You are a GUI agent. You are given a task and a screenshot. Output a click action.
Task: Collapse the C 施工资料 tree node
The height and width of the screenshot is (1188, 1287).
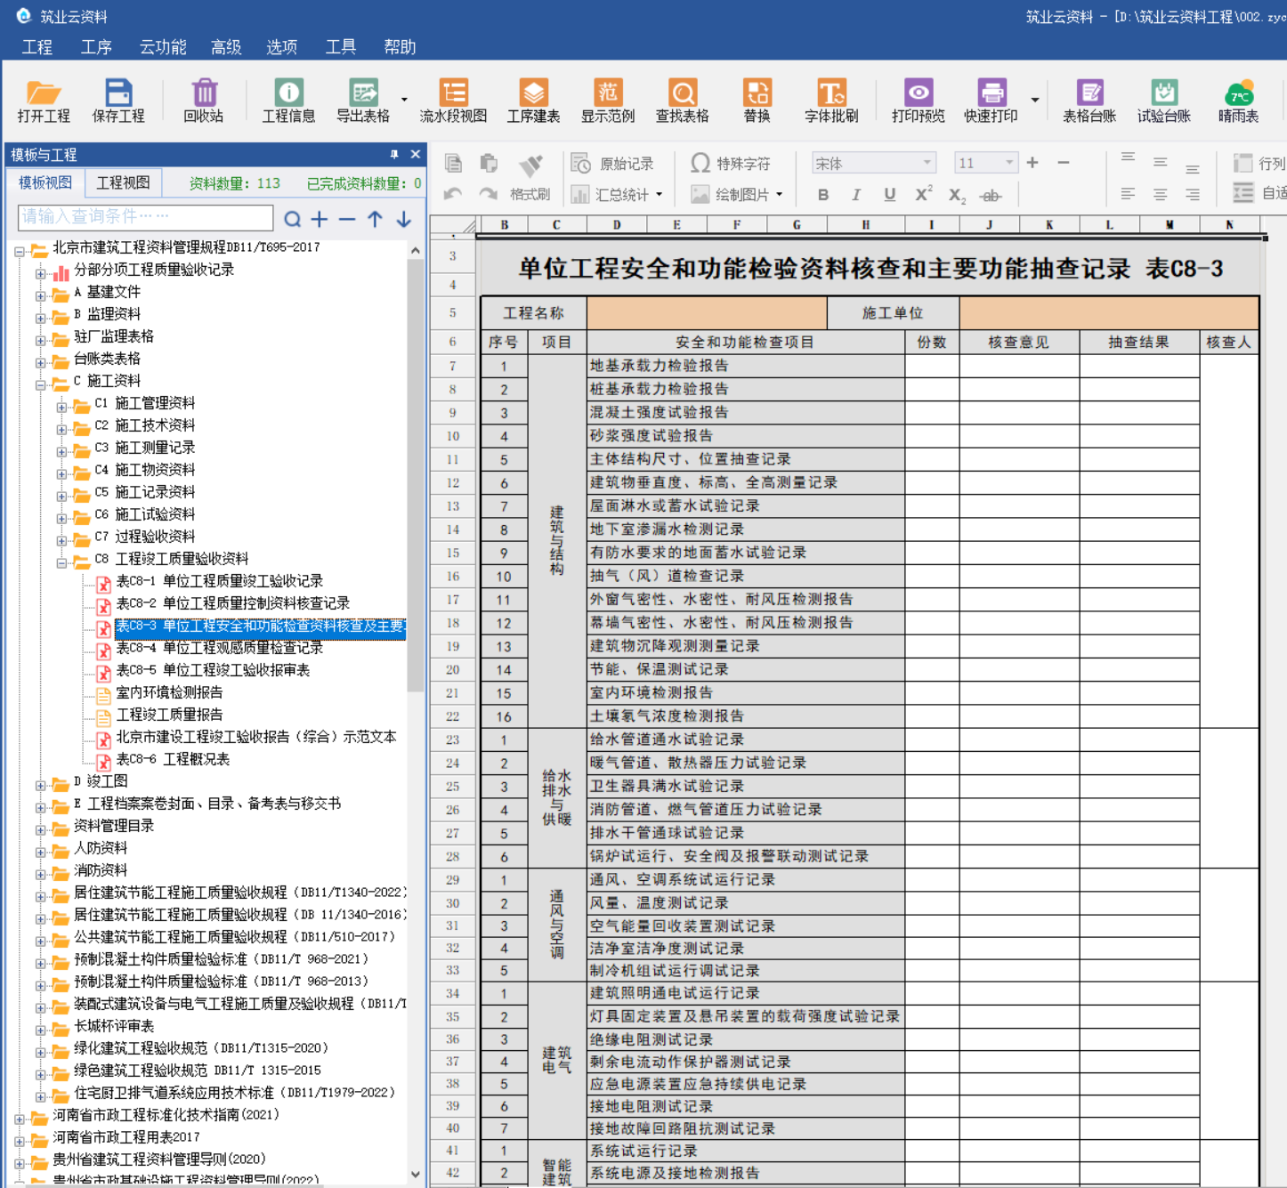[x=40, y=385]
